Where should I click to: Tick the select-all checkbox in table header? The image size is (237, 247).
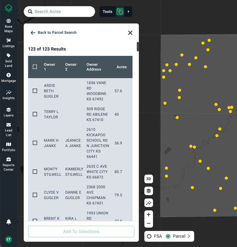(35, 67)
